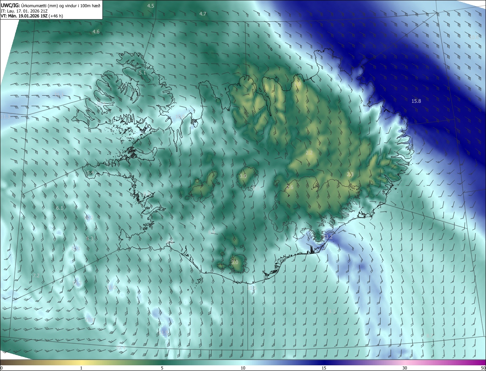Click the 4.5 value at the top of the map
Viewport: 486px width, 371px height.
151,6
